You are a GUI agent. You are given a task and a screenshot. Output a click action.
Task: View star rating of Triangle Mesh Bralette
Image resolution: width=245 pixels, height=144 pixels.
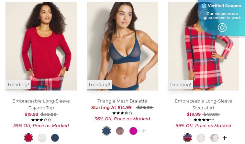122,113
